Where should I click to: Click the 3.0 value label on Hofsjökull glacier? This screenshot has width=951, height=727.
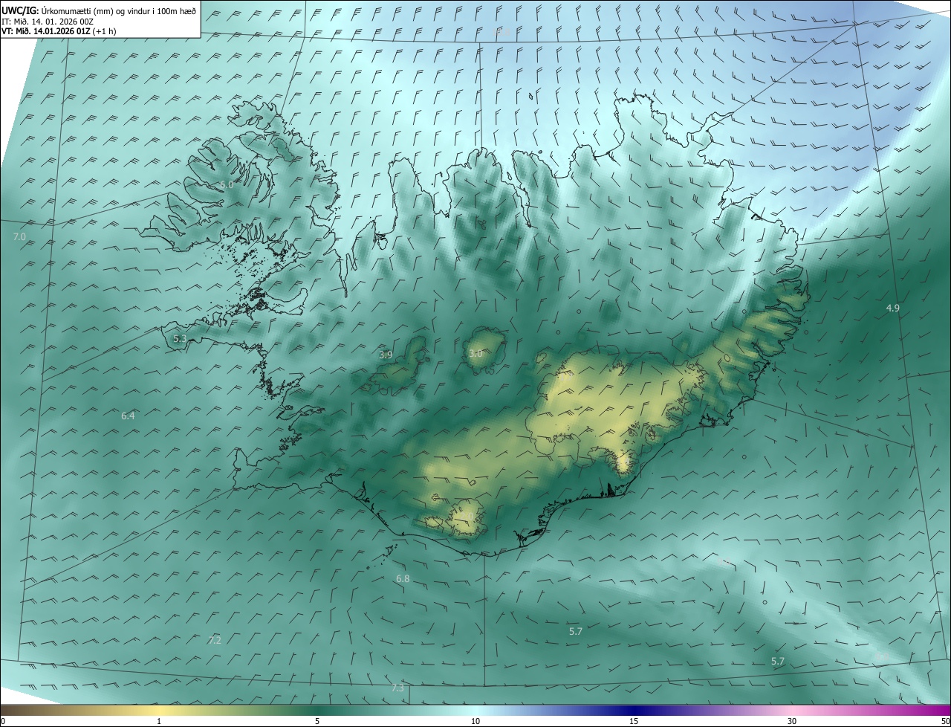pos(475,354)
